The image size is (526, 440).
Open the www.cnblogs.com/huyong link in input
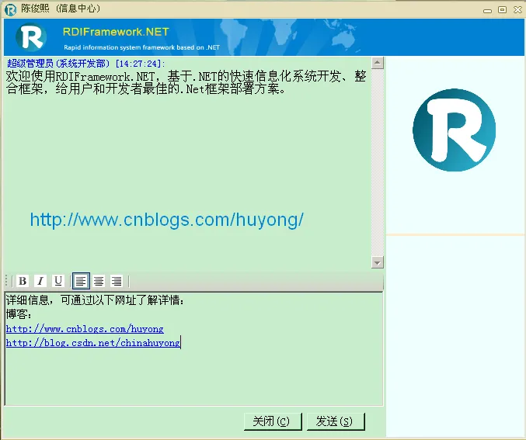pos(85,329)
